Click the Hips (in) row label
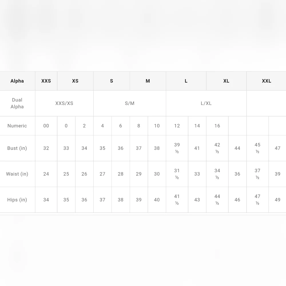The height and width of the screenshot is (286, 286). tap(17, 200)
